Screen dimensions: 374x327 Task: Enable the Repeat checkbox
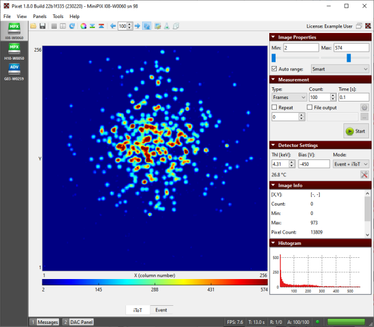point(275,107)
